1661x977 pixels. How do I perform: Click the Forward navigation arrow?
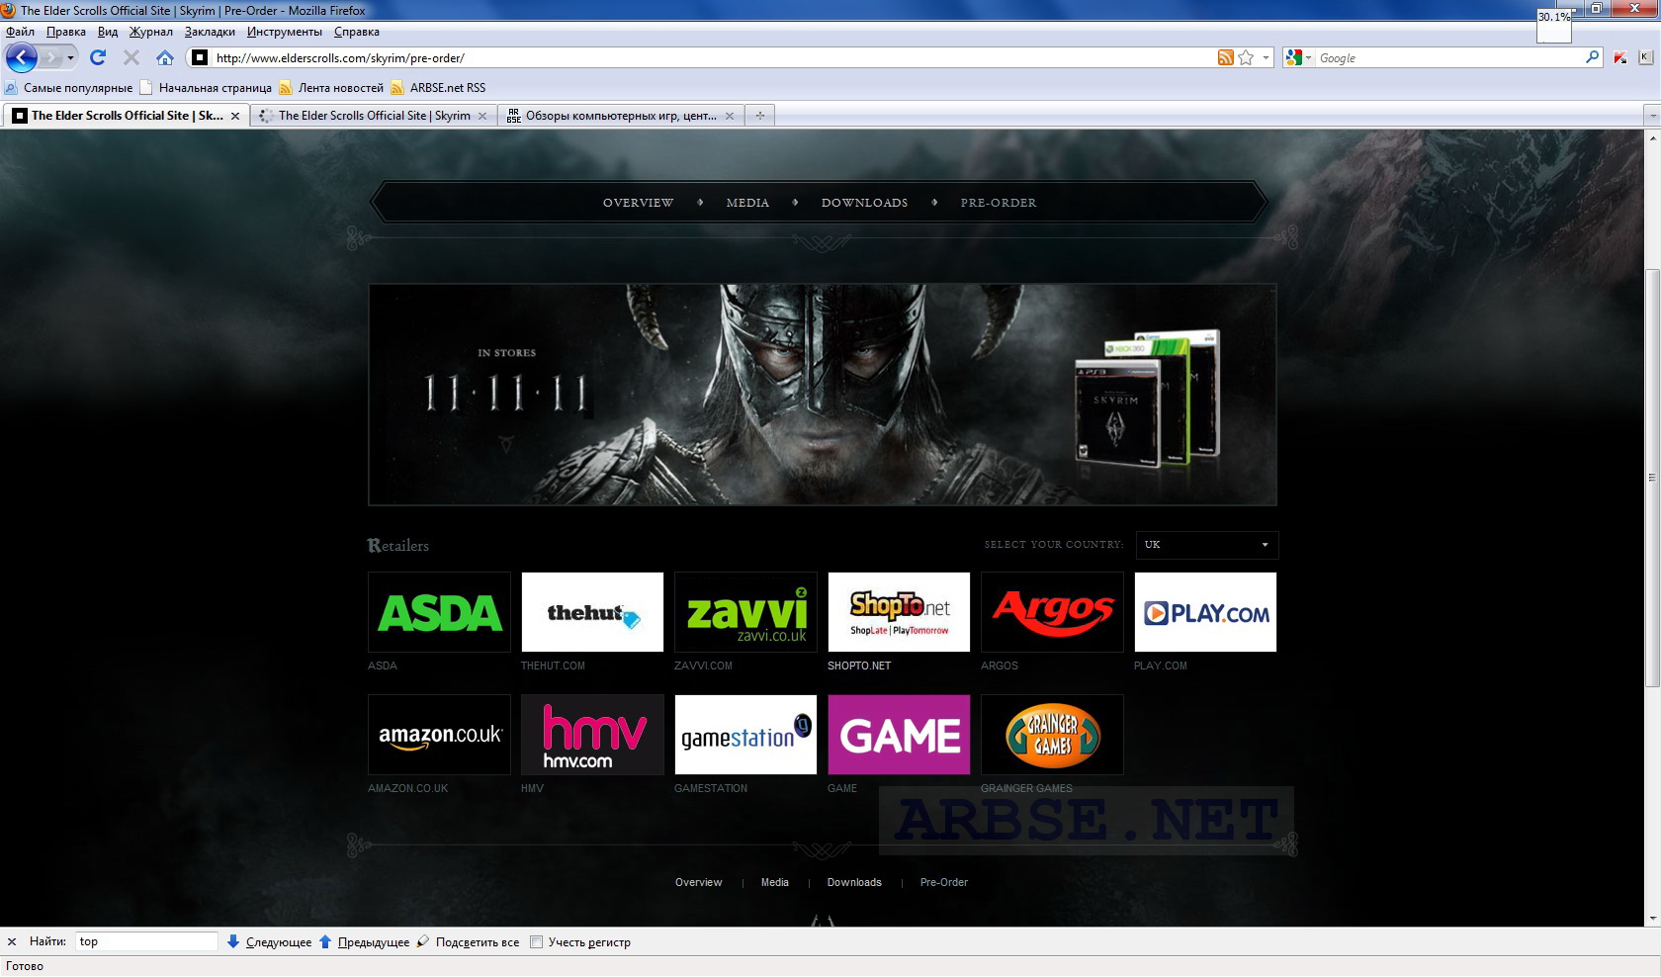coord(50,57)
